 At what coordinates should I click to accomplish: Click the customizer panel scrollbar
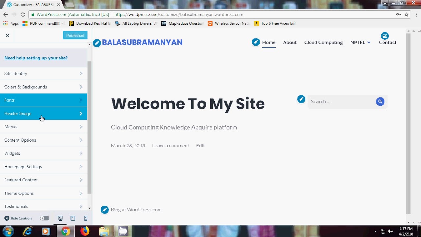click(89, 127)
